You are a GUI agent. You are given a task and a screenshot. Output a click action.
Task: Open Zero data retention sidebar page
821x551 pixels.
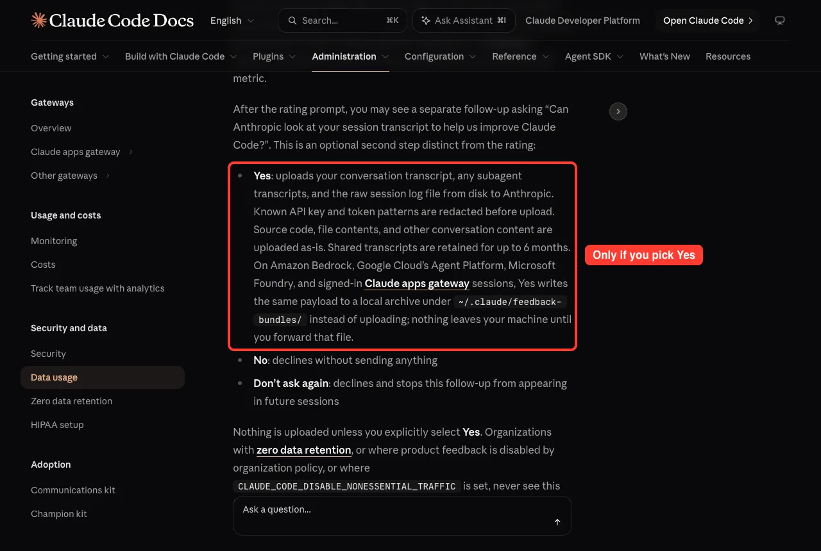click(71, 401)
